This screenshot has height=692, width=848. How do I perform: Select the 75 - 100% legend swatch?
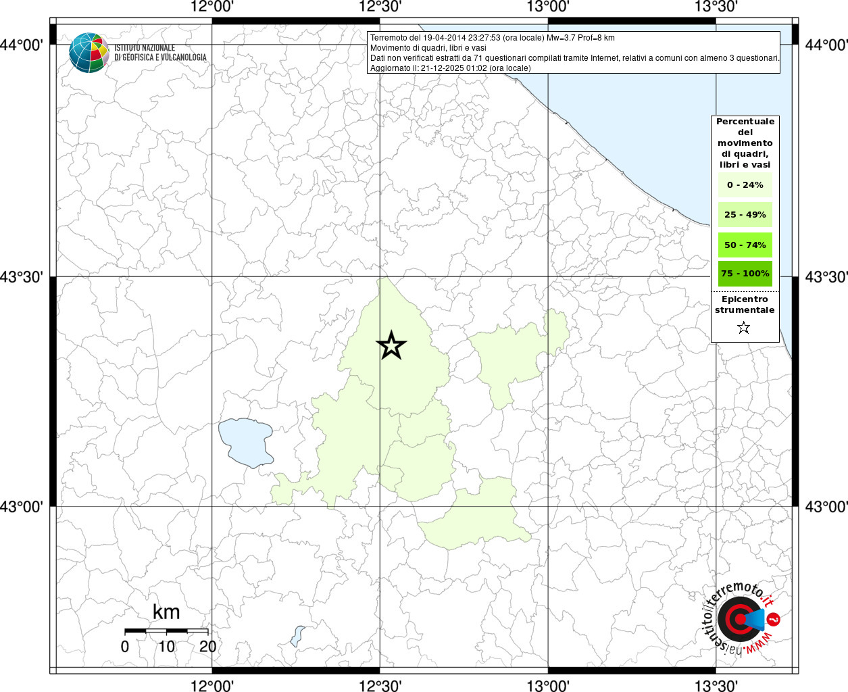745,274
